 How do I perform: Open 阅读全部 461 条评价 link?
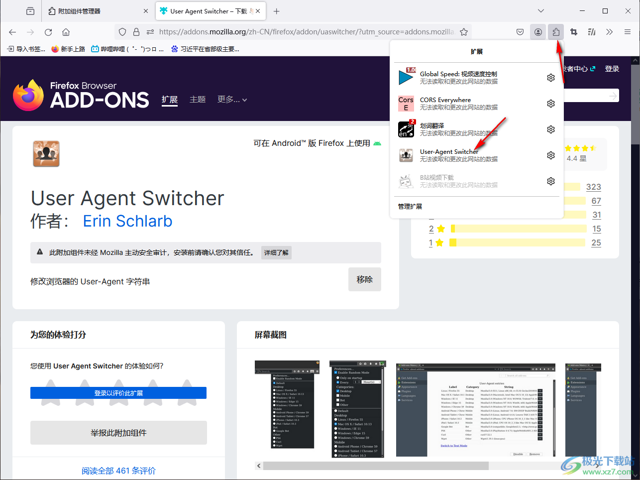(118, 471)
